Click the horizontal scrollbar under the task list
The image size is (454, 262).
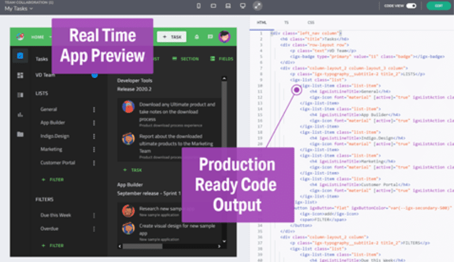pyautogui.click(x=170, y=246)
